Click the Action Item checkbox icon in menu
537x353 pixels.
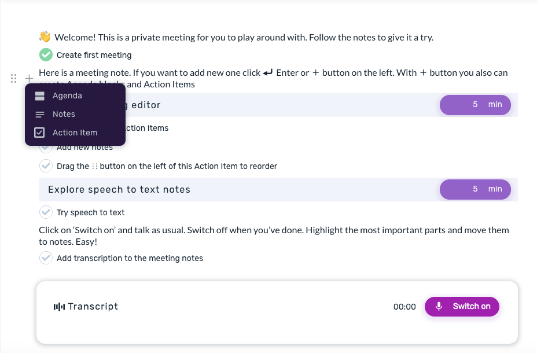(40, 133)
